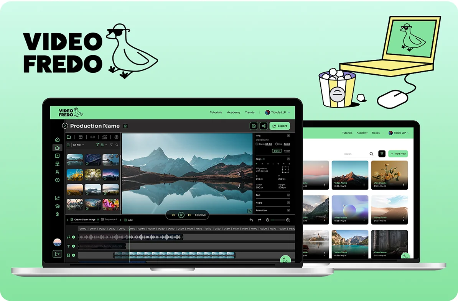Image resolution: width=458 pixels, height=301 pixels.
Task: Click the rewind button in preview controls
Action: (173, 215)
